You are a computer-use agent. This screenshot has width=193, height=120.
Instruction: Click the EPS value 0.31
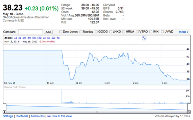click(x=120, y=8)
